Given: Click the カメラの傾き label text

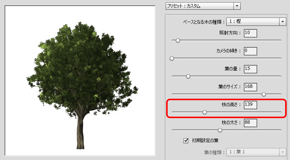Looking at the screenshot, I should (x=228, y=51).
